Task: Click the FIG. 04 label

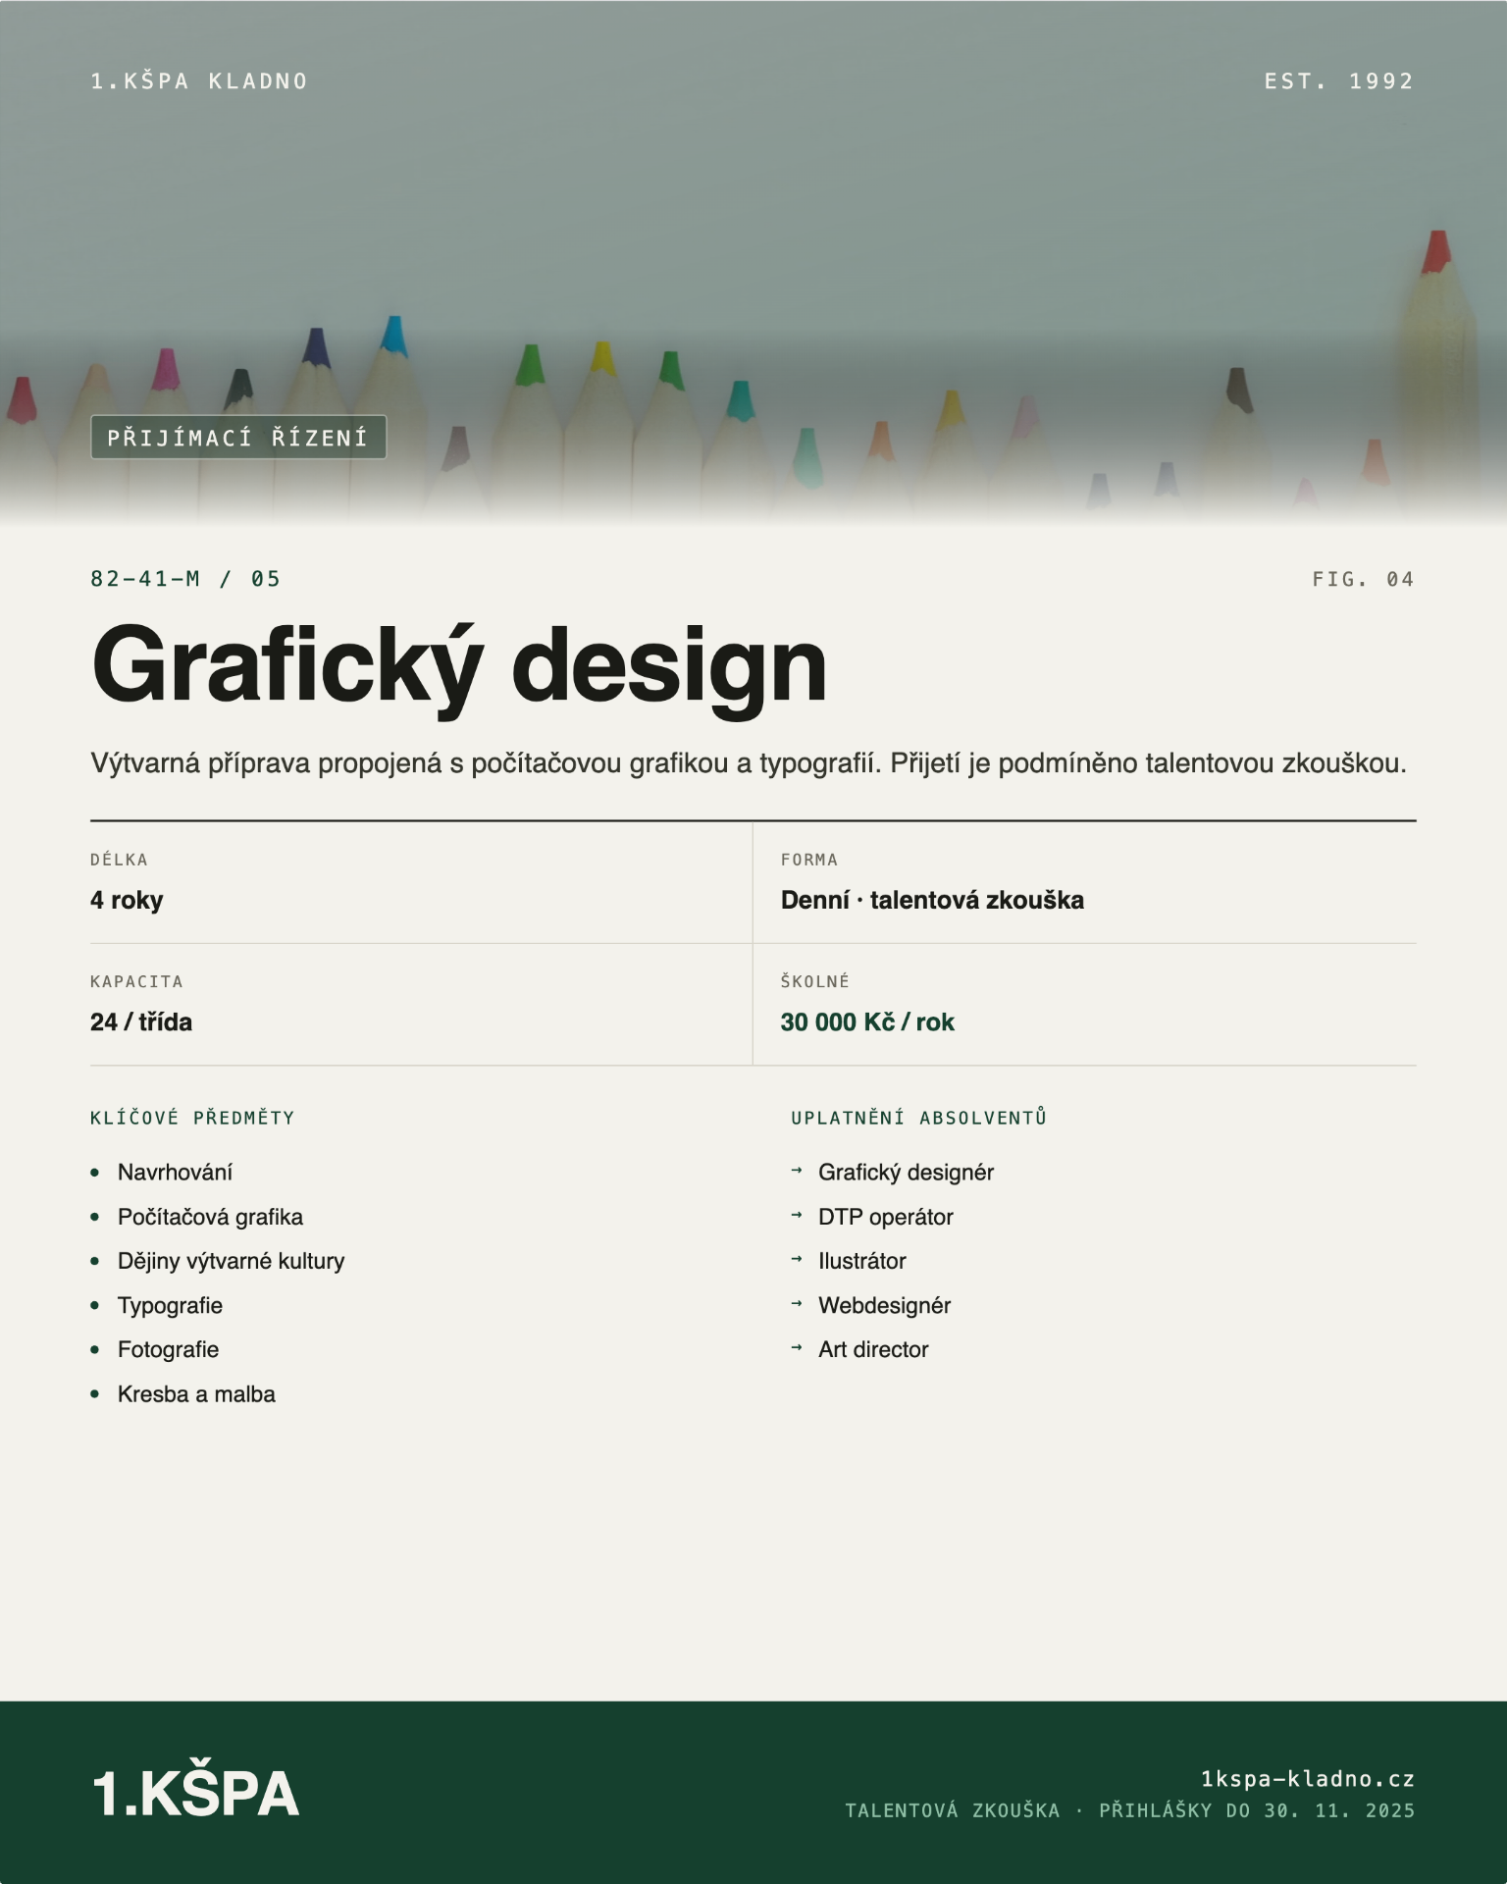Action: pyautogui.click(x=1364, y=579)
